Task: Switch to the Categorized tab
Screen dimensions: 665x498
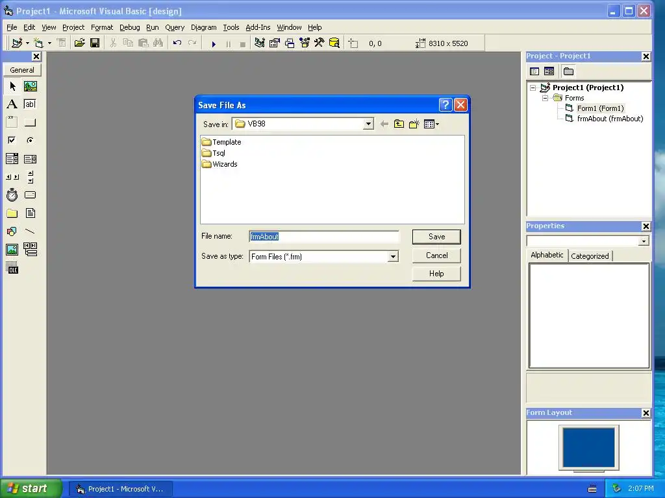Action: [x=590, y=255]
